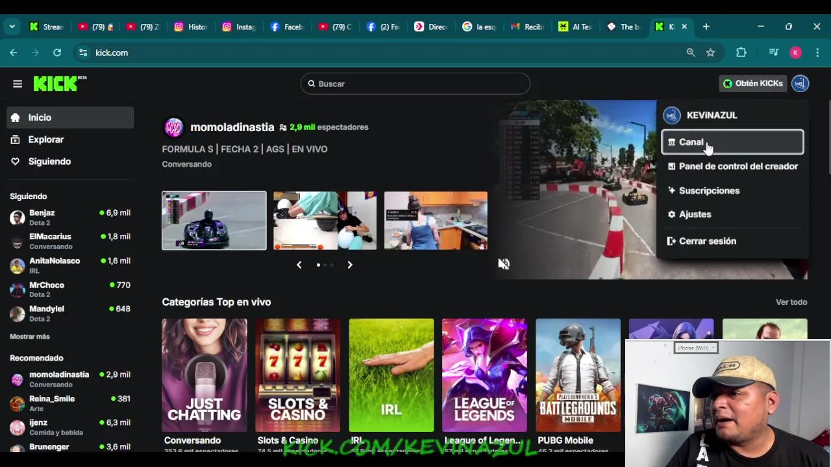The image size is (831, 467).
Task: Close the active Kick tab
Action: (x=684, y=27)
